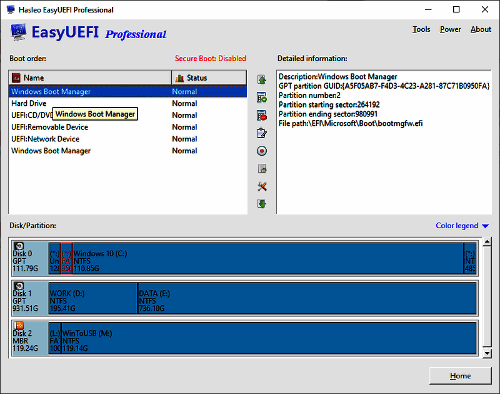500x394 pixels.
Task: Click the delete boot entry icon
Action: point(262,116)
